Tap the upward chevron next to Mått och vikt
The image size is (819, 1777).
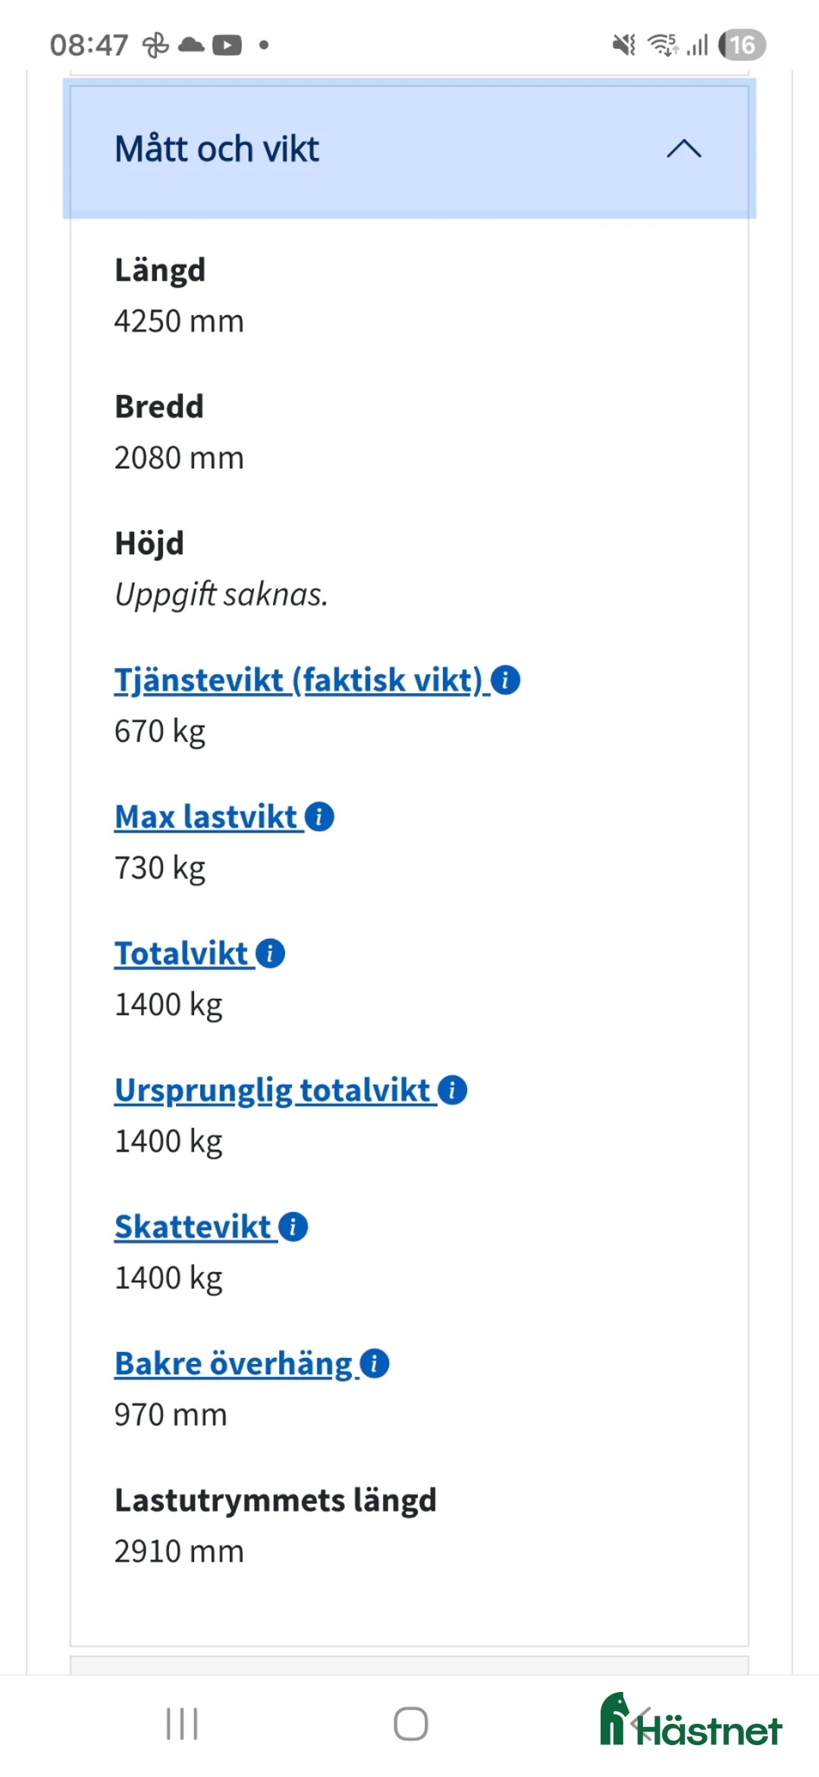[x=683, y=149]
